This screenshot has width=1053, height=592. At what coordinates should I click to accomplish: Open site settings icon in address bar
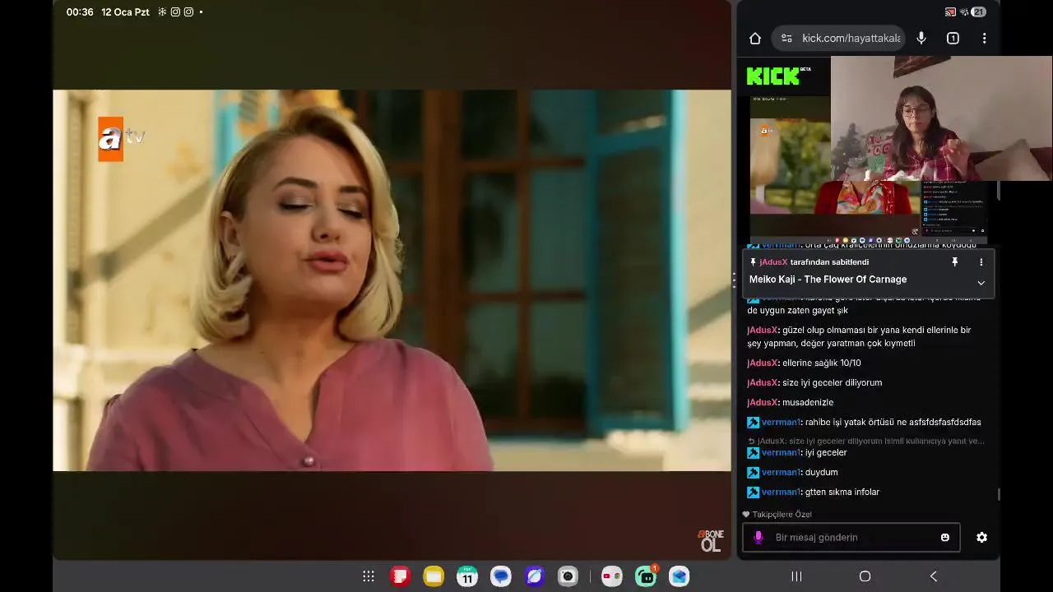pos(786,38)
